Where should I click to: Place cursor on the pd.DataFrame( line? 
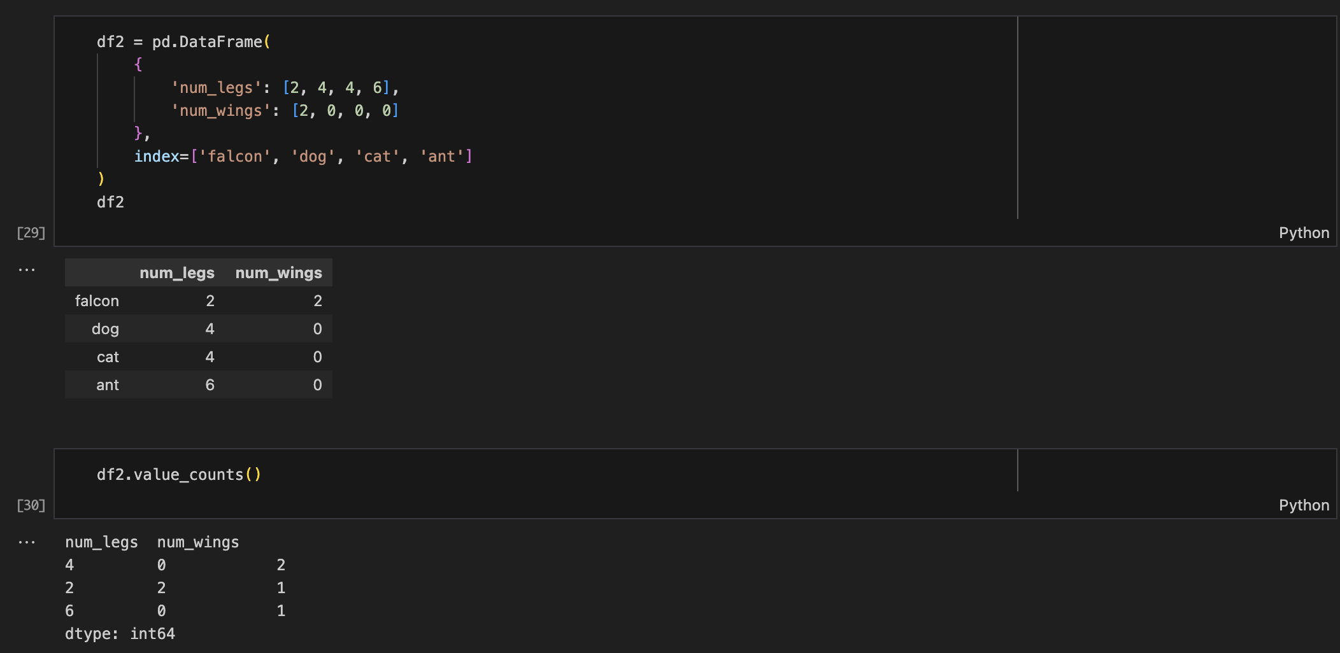click(x=183, y=42)
